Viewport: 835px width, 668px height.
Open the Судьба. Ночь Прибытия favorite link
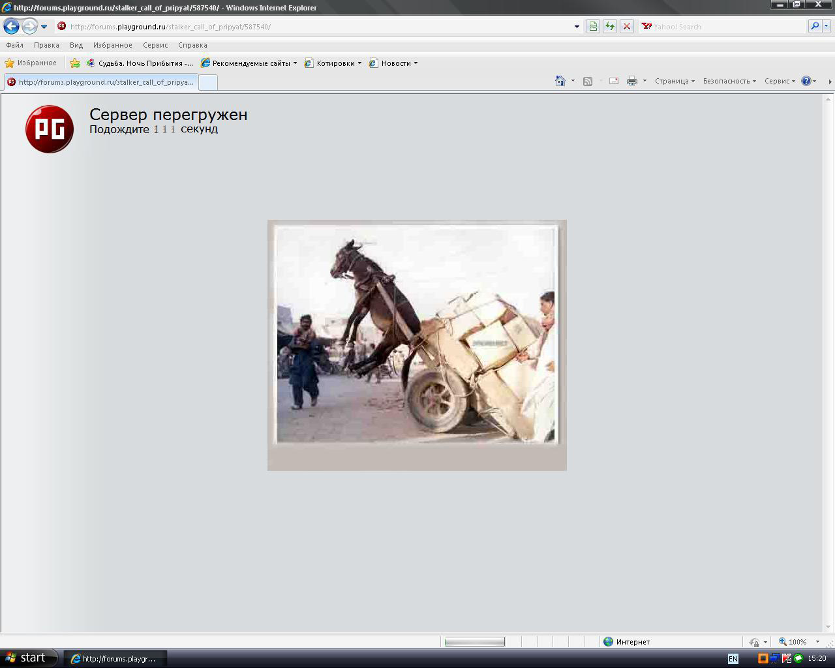click(140, 63)
